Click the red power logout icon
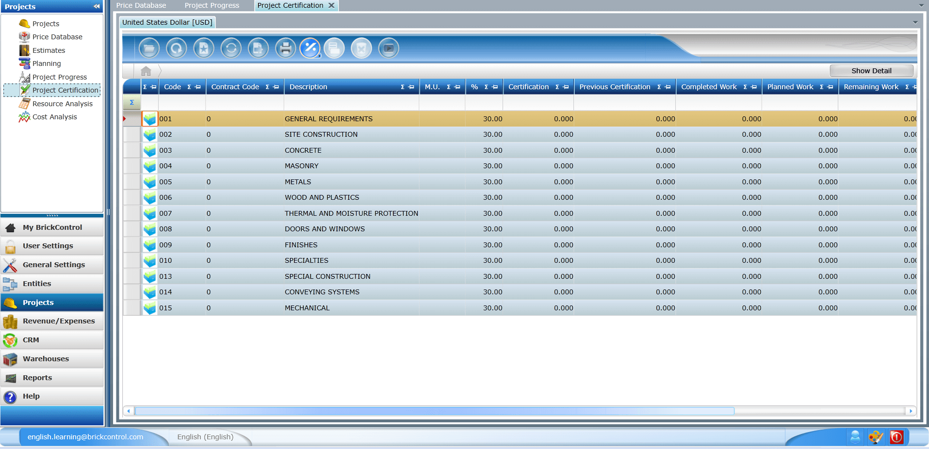This screenshot has width=929, height=449. click(x=896, y=437)
